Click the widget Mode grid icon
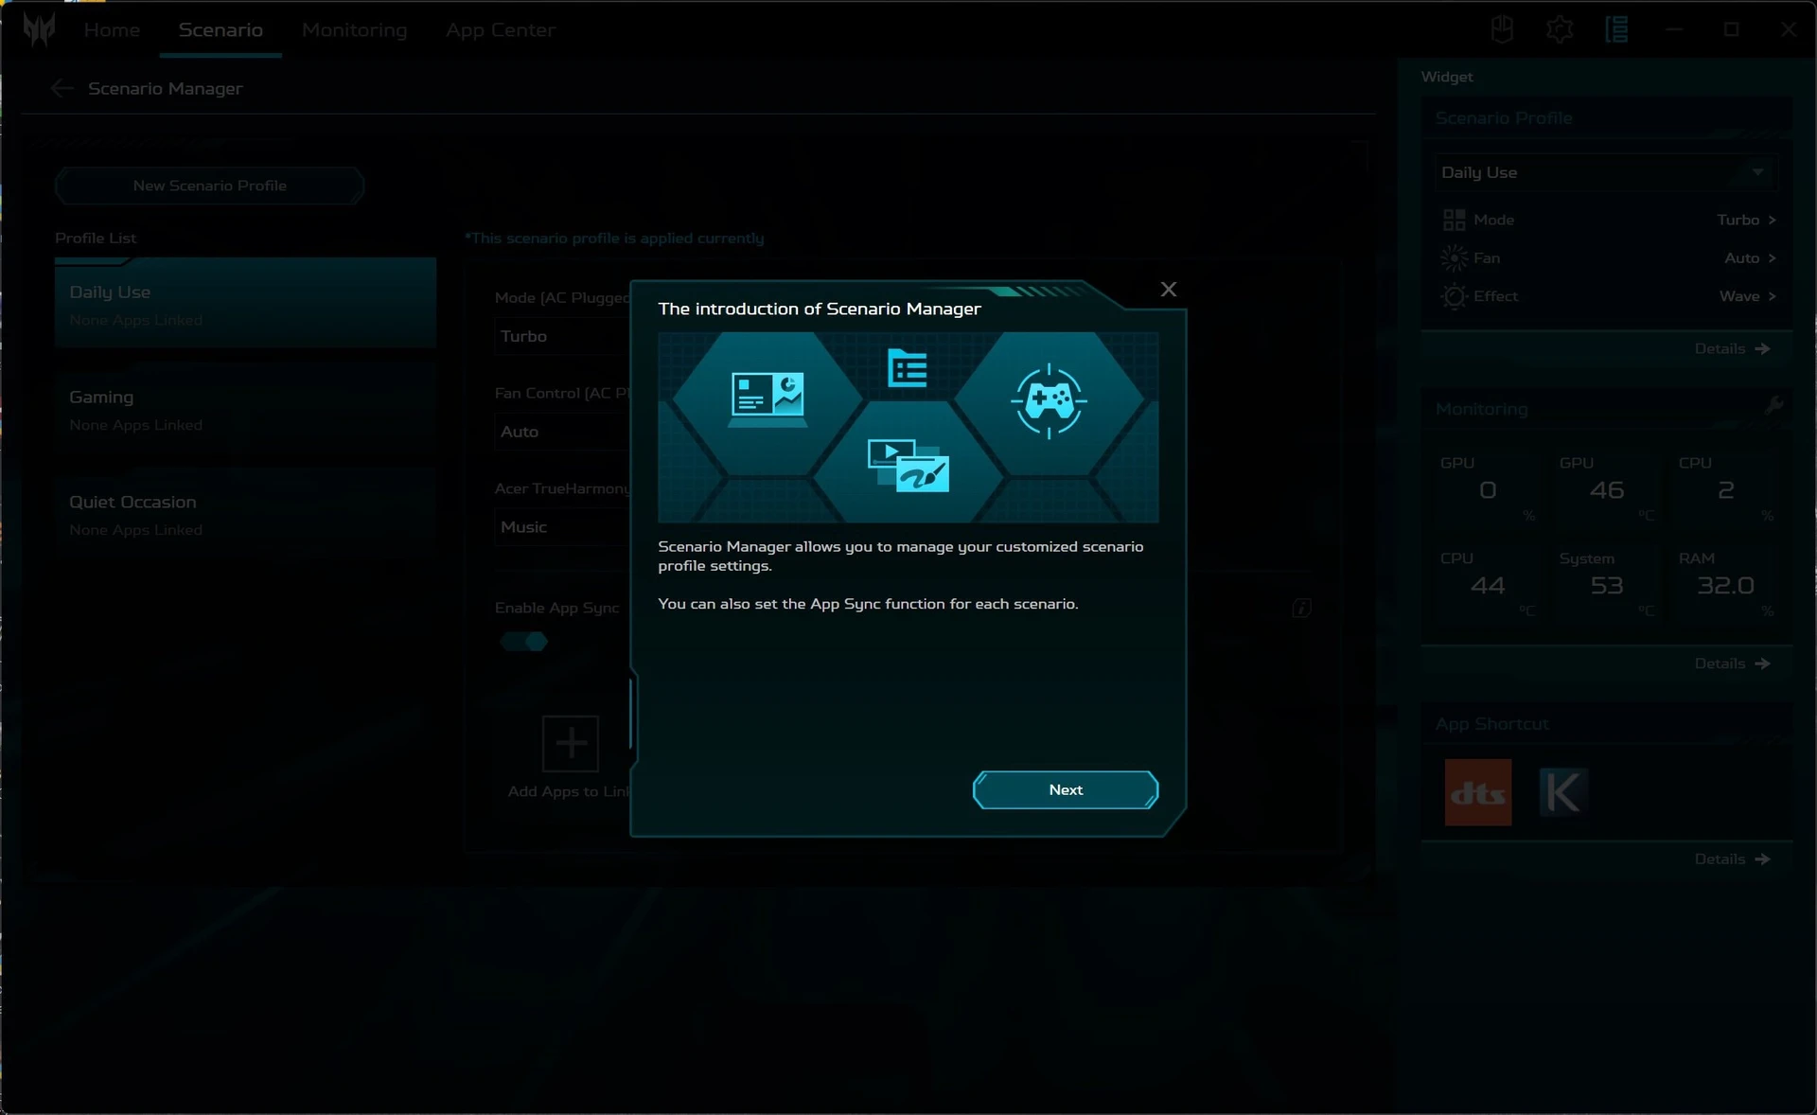Screen dimensions: 1817x1115 (1454, 220)
